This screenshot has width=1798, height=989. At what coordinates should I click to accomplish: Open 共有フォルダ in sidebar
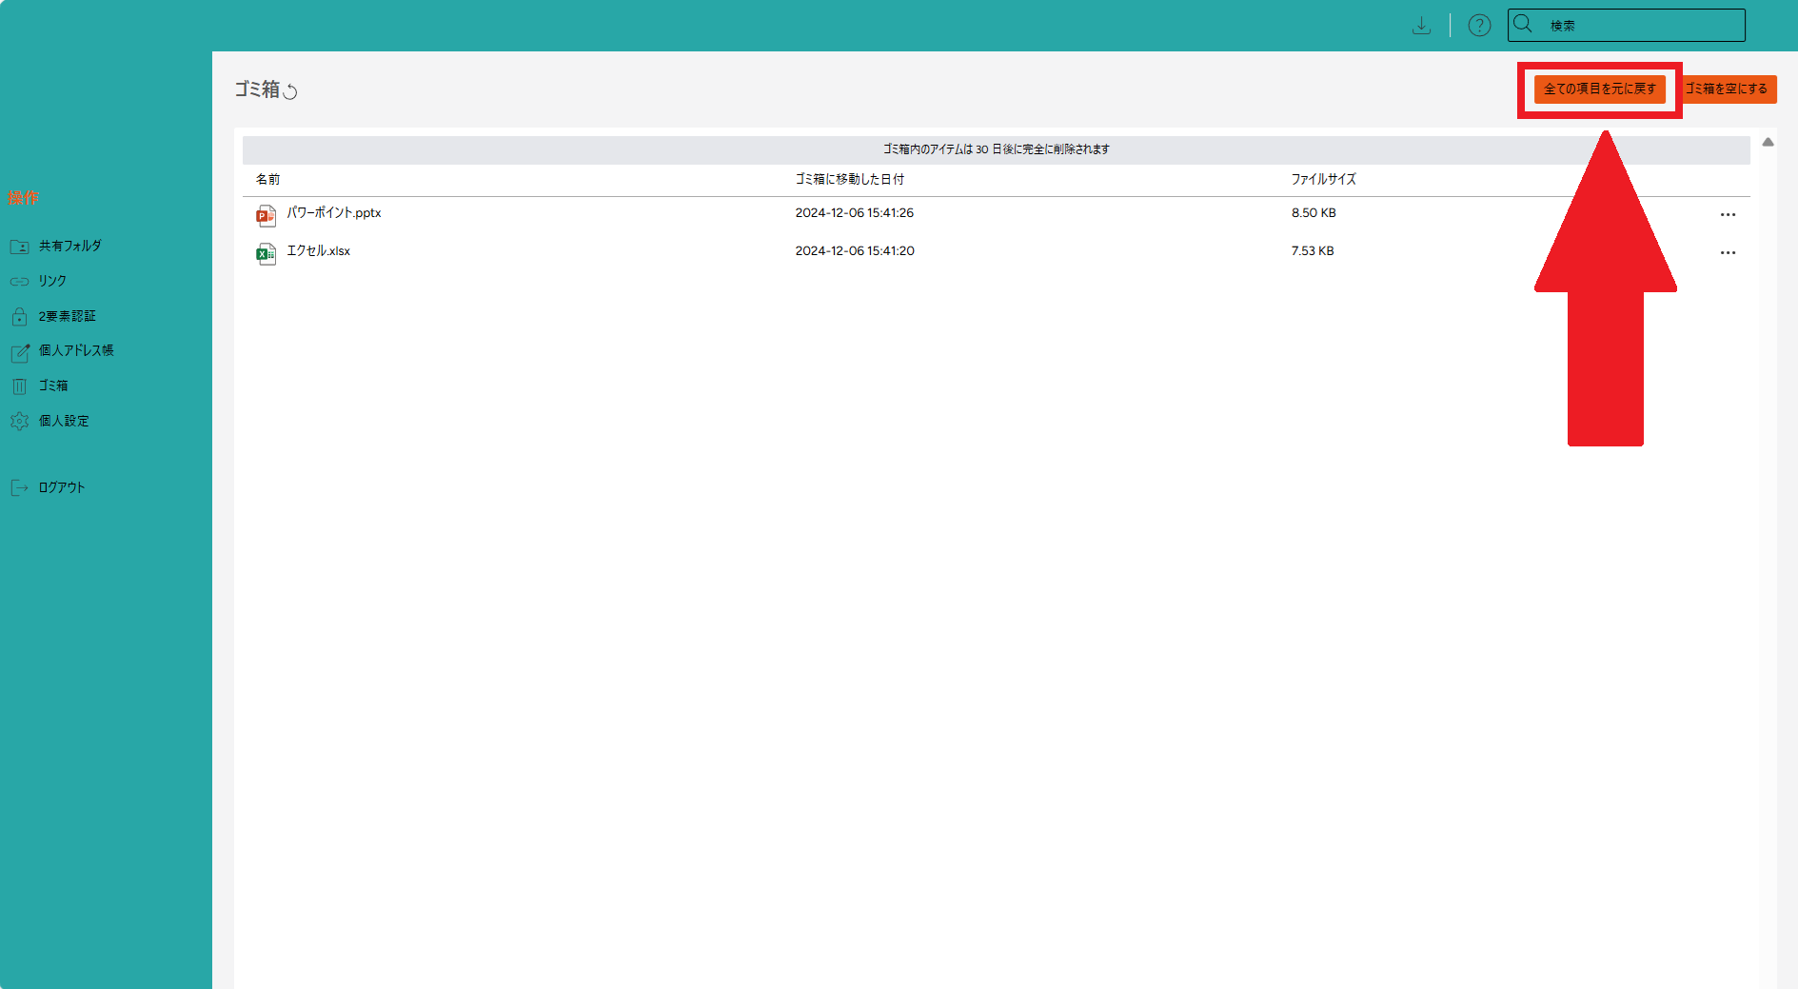coord(69,246)
